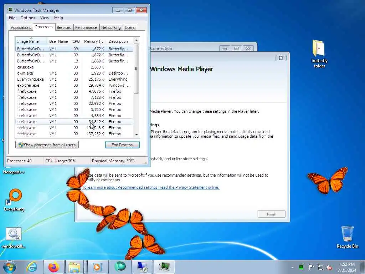Open the Help menu in Task Manager
Viewport: 365px width, 274px height.
coord(58,18)
